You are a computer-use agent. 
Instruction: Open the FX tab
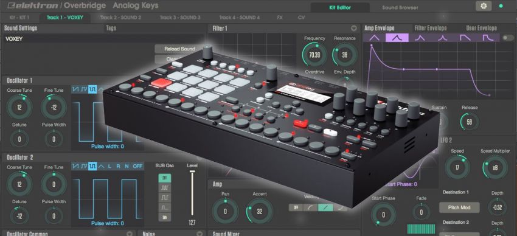pyautogui.click(x=280, y=18)
